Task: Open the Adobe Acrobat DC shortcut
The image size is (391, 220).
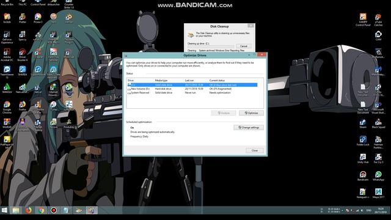Action: click(x=7, y=54)
